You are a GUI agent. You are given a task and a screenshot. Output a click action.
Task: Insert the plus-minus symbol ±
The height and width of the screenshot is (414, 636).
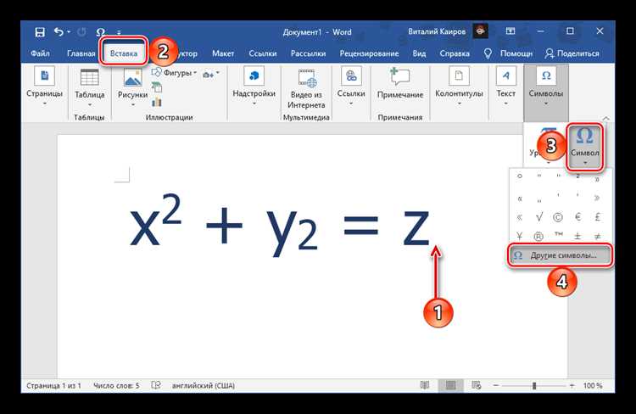[578, 236]
